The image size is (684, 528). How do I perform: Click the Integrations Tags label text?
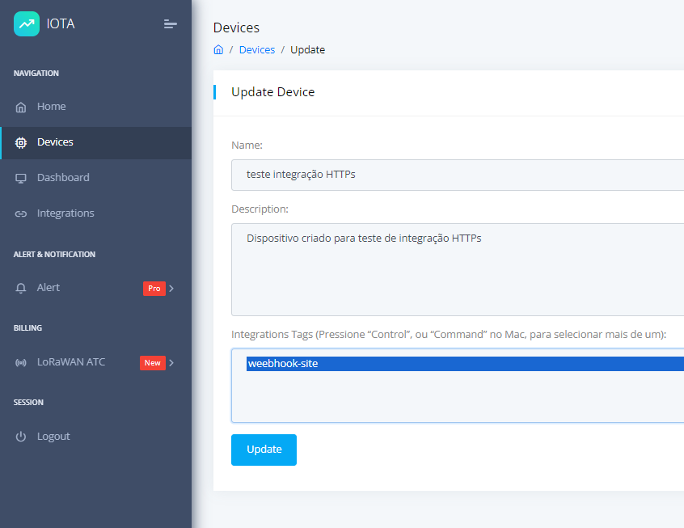tap(449, 335)
